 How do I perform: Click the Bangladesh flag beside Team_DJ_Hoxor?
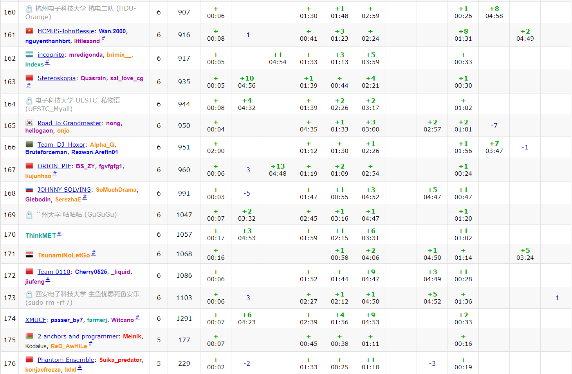click(29, 144)
